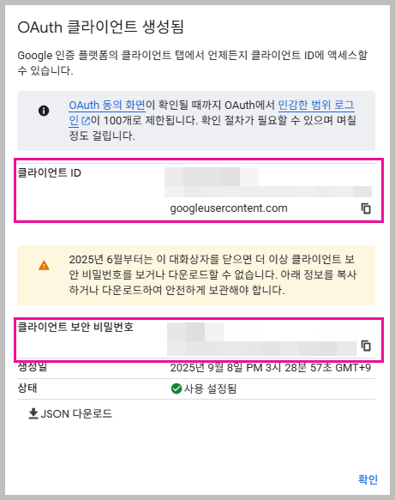Click the 클라이언트 ID label
This screenshot has height=500, width=395.
tap(50, 173)
